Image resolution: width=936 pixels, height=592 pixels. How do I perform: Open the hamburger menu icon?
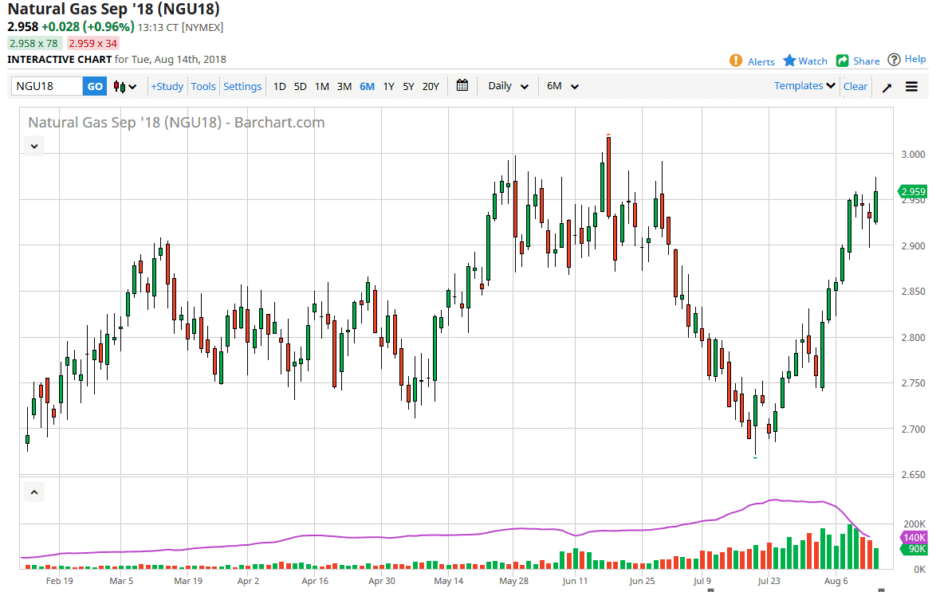click(x=912, y=87)
